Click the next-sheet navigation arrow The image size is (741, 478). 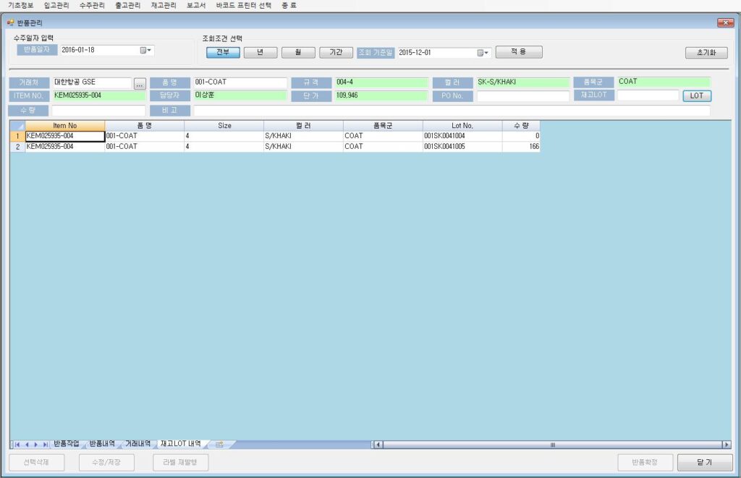click(x=35, y=444)
